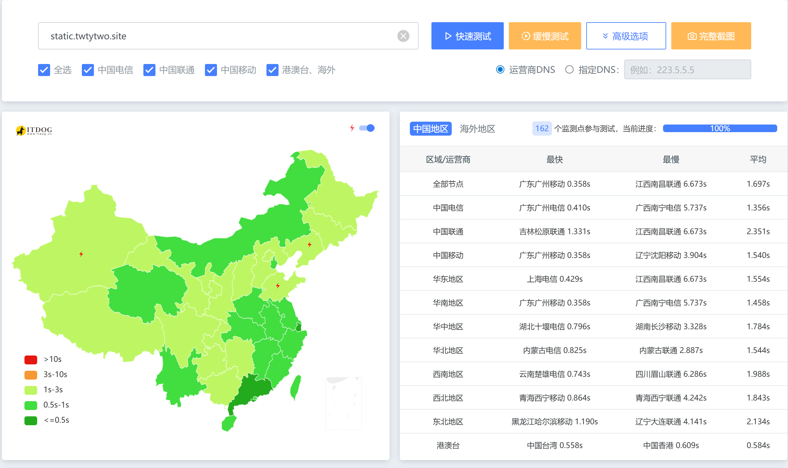The image size is (788, 468).
Task: Switch to the 海外地区 tab
Action: coord(477,129)
